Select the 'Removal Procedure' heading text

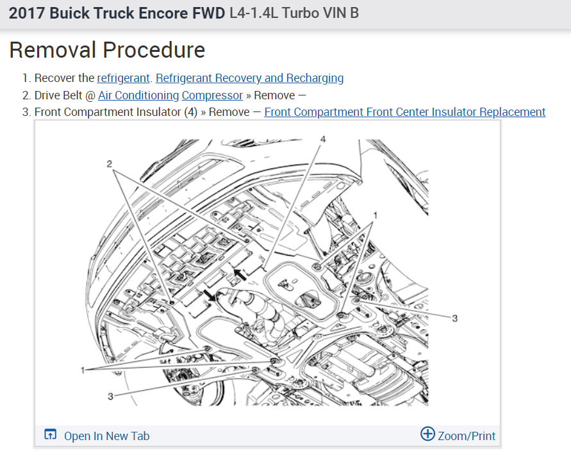[x=107, y=50]
